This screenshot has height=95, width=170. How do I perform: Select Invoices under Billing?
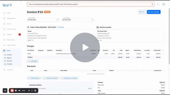[x=9, y=55]
